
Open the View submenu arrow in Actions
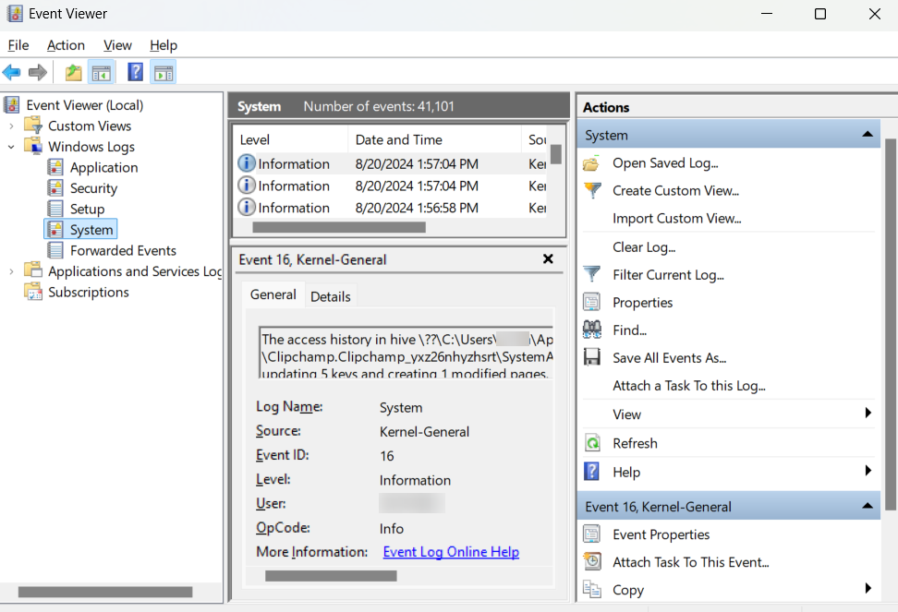click(868, 414)
